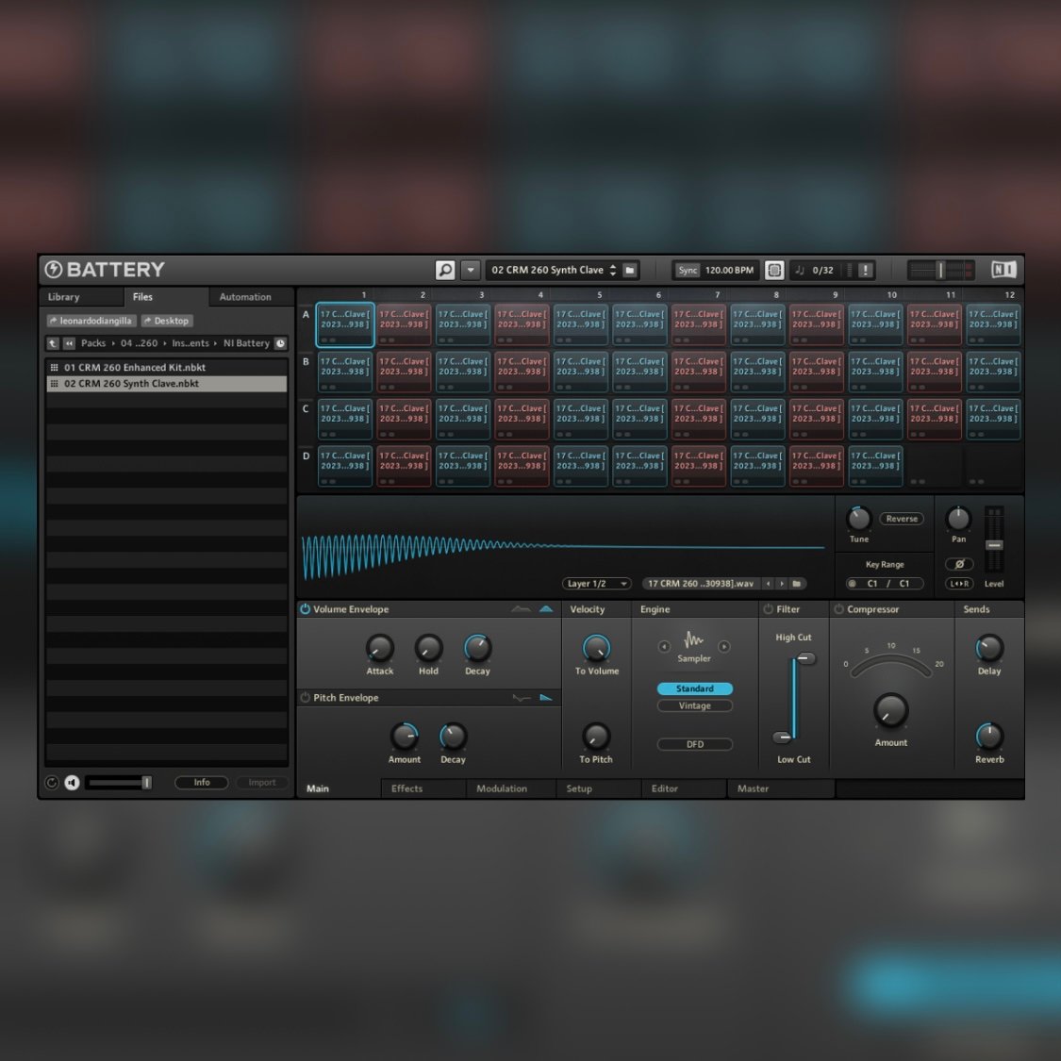
Task: Click the Tune knob
Action: pyautogui.click(x=858, y=519)
